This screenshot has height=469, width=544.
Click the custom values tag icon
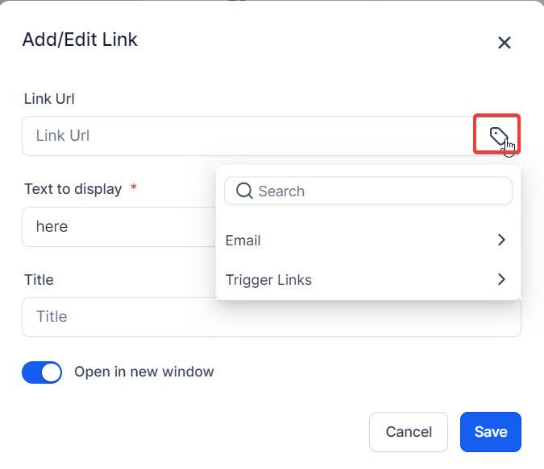click(x=497, y=134)
